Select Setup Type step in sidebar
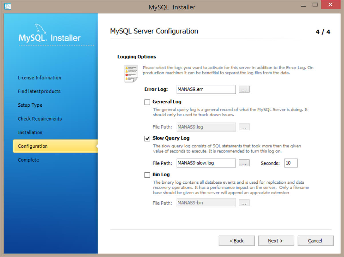 tap(30, 105)
